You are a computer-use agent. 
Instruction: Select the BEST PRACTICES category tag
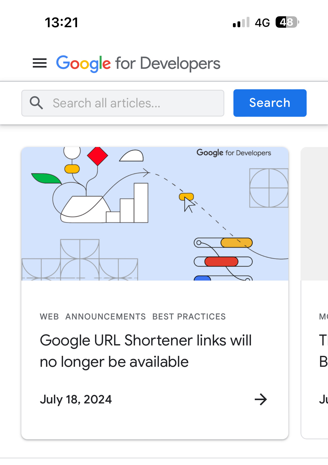click(189, 316)
